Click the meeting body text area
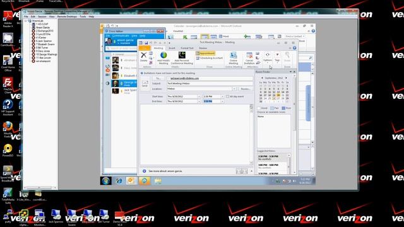404x227 pixels. (195, 134)
